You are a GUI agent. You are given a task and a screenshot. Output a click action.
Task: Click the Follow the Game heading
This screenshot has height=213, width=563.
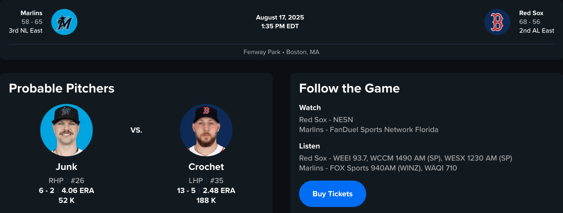point(349,88)
